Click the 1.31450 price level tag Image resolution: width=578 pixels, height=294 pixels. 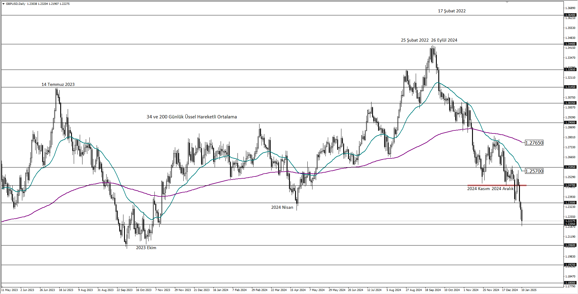570,87
